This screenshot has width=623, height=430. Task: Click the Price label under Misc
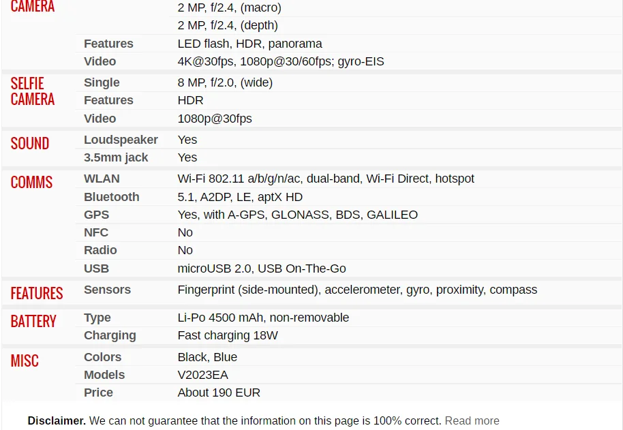click(x=98, y=393)
